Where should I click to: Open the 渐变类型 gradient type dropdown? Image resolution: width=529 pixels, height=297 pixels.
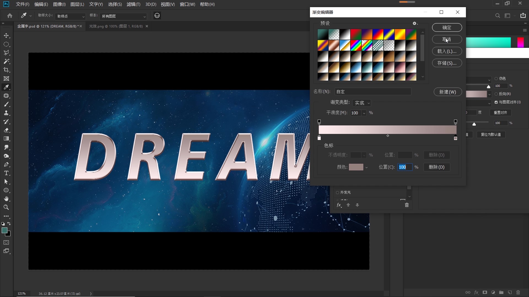pos(362,103)
